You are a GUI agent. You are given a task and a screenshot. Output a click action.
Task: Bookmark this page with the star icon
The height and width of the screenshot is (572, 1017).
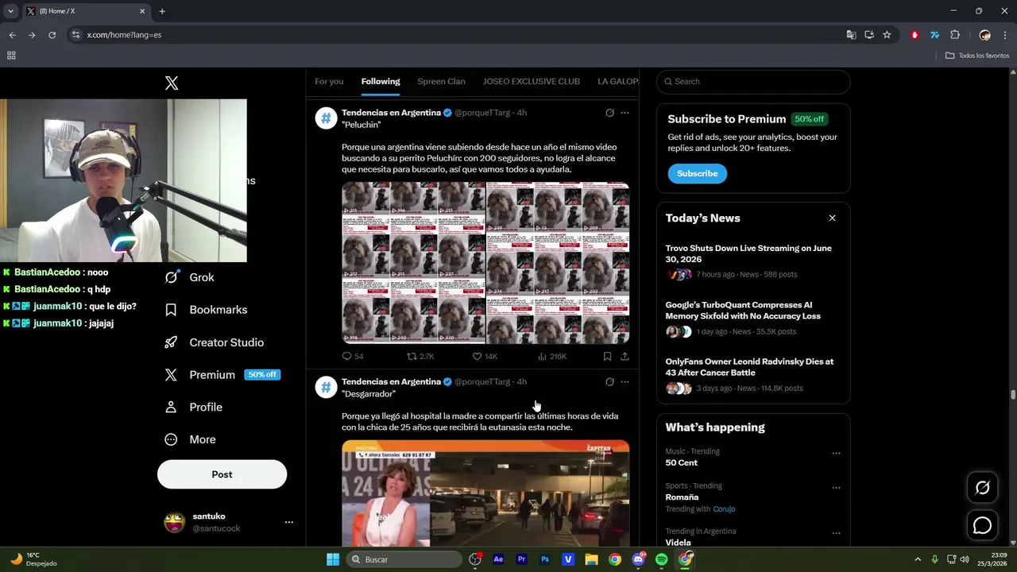point(887,35)
